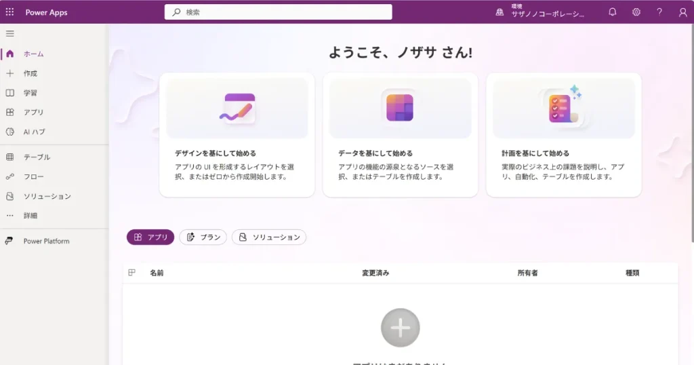Viewport: 694px width, 365px height.
Task: Select the デザインを基にして始める card
Action: point(237,134)
